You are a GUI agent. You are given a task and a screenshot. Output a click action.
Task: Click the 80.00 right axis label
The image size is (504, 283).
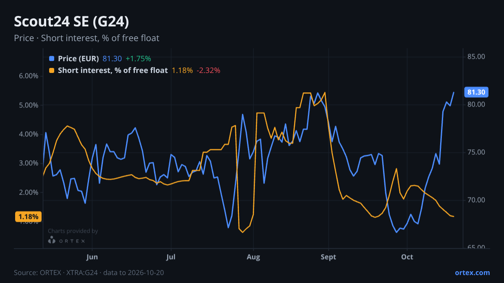tap(476, 104)
